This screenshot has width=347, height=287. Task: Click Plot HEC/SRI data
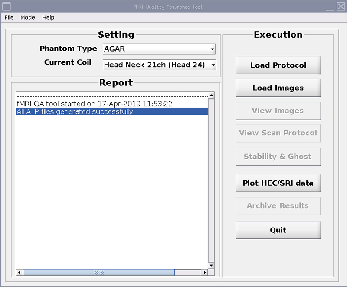[278, 183]
